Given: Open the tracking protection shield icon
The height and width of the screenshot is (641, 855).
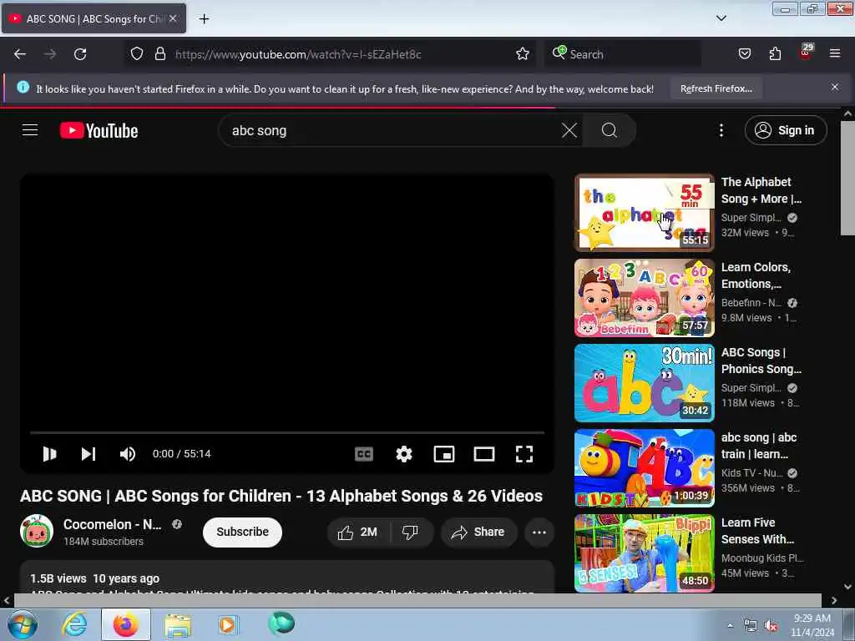Looking at the screenshot, I should 137,53.
